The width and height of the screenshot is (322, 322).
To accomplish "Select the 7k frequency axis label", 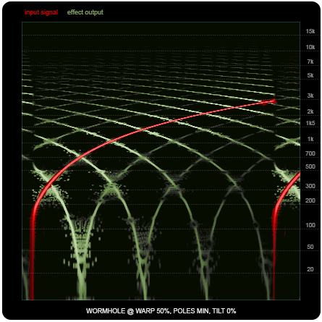I will pos(310,62).
